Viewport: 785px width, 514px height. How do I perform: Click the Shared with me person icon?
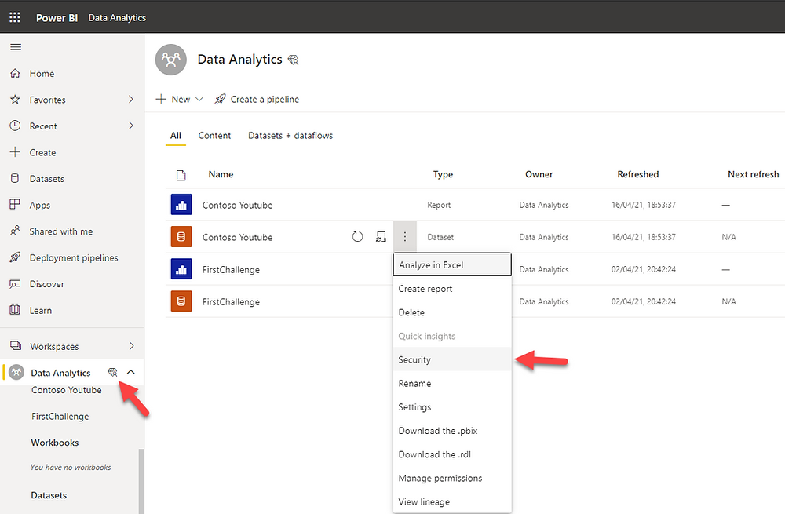pyautogui.click(x=16, y=231)
